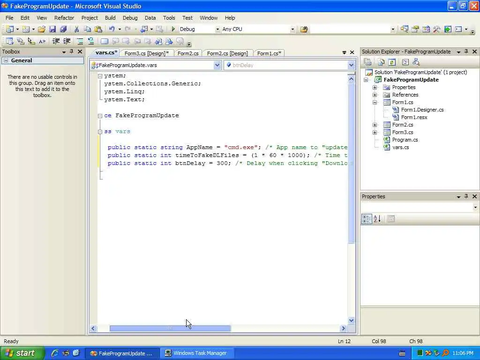
Task: Open the Build menu
Action: 110,18
